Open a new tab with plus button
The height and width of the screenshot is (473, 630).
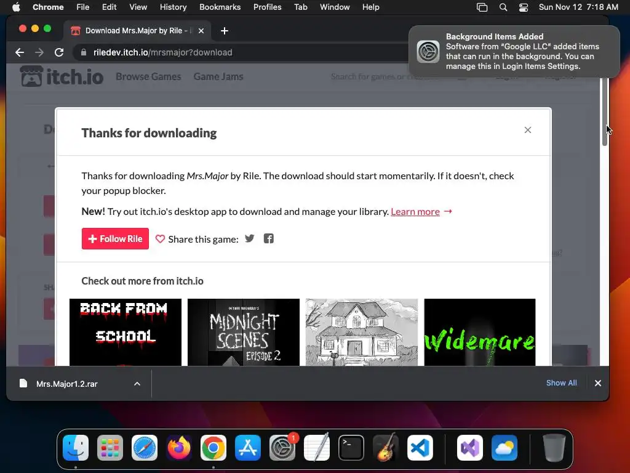(x=225, y=31)
